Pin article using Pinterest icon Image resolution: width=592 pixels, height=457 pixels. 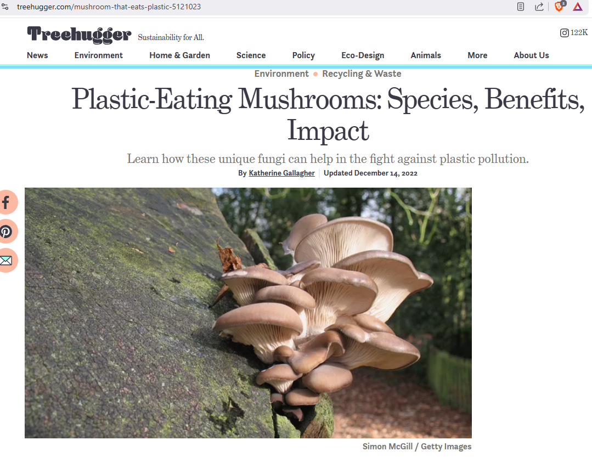6,232
